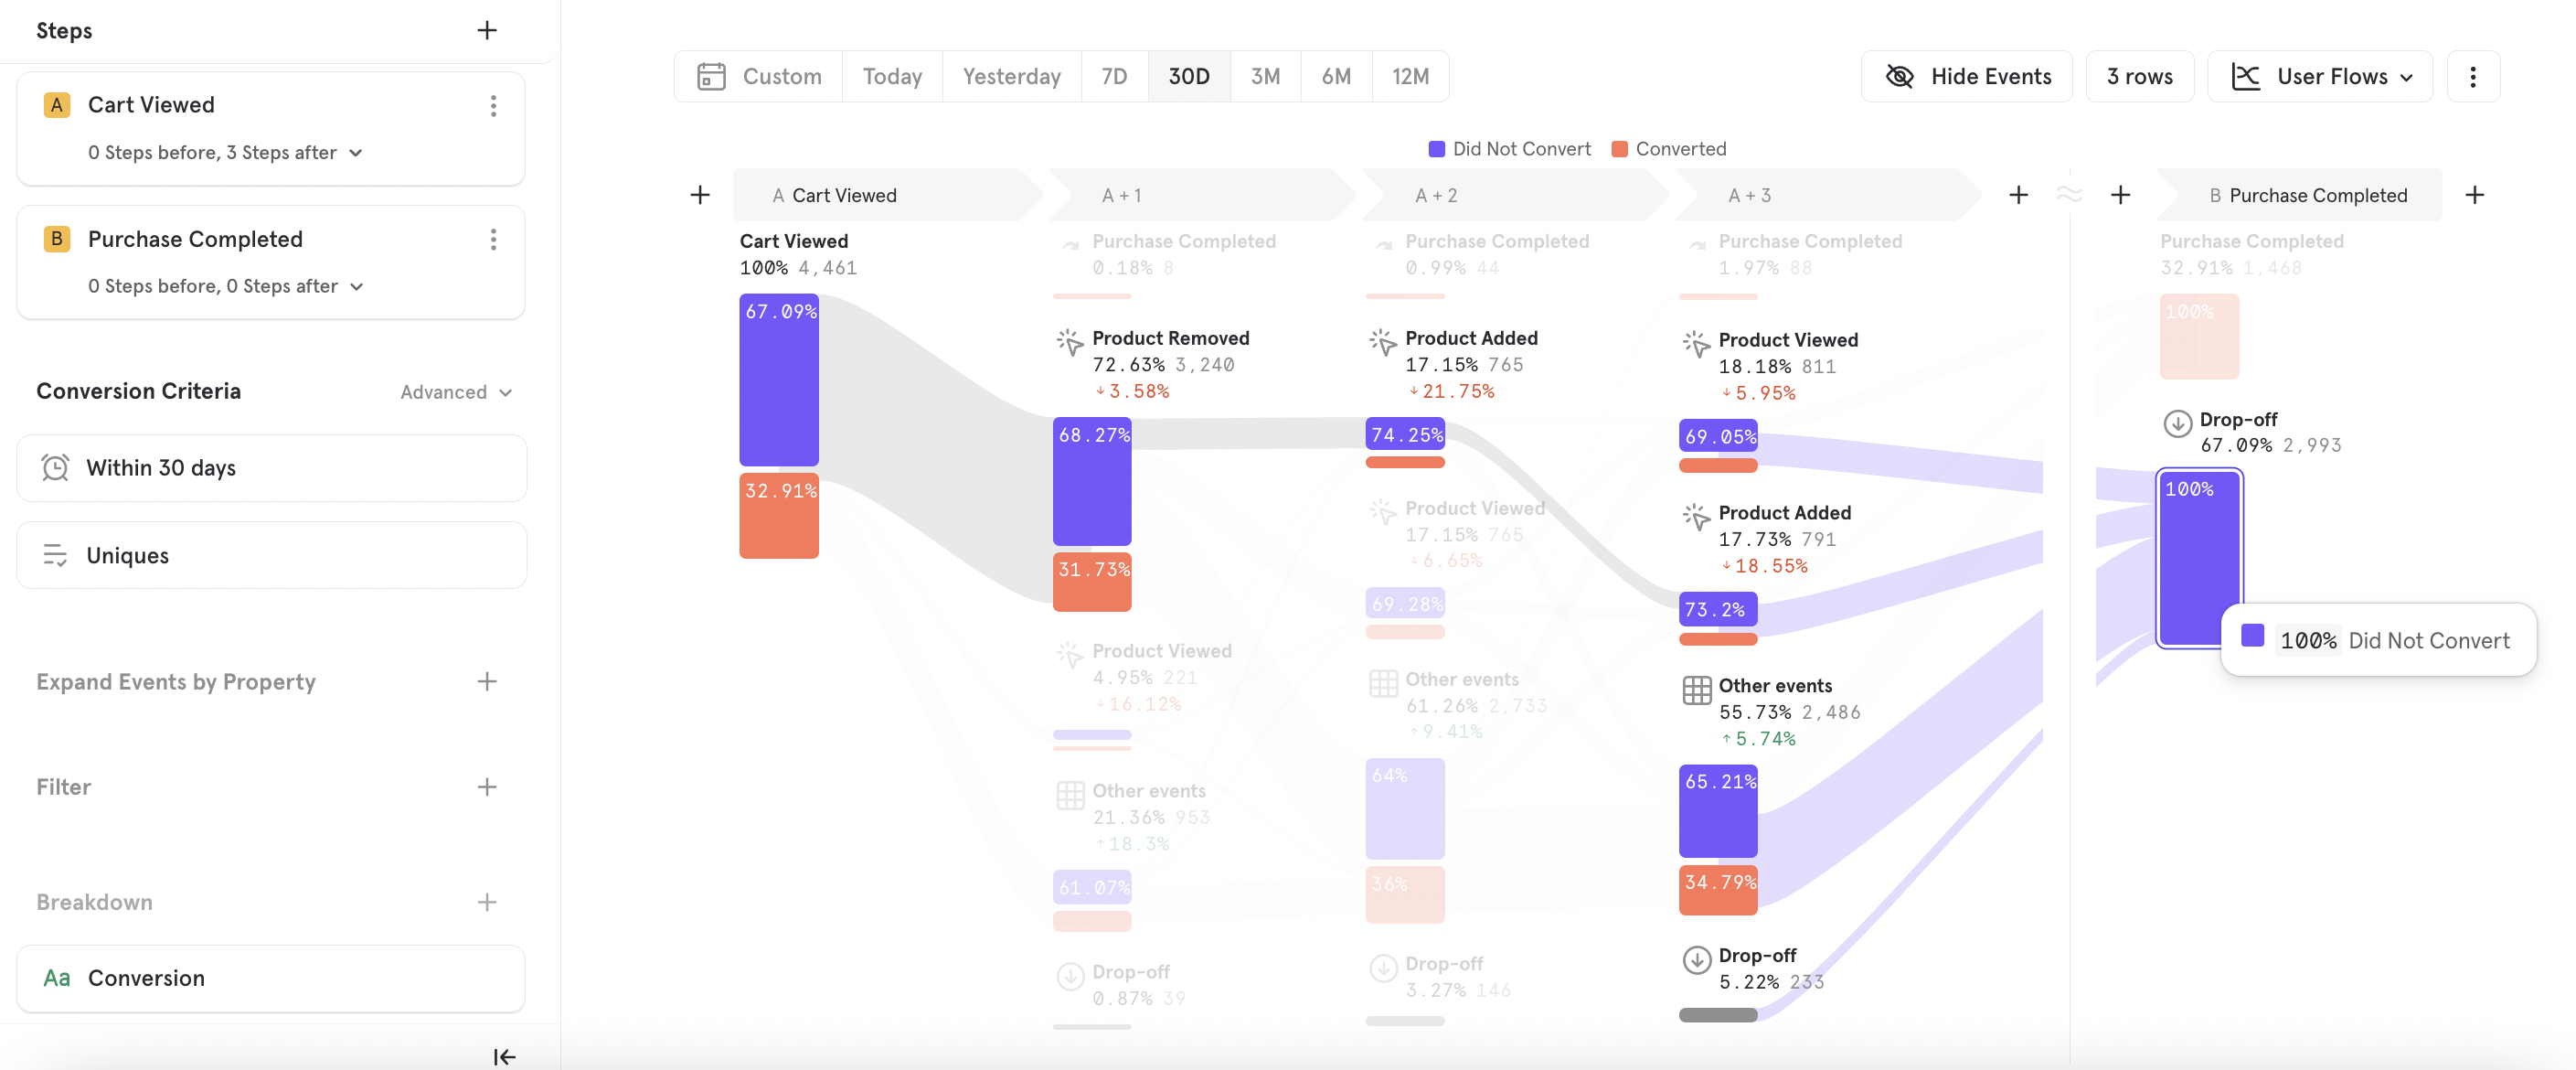Image resolution: width=2576 pixels, height=1070 pixels.
Task: Click the plus icon next to Steps
Action: point(486,30)
